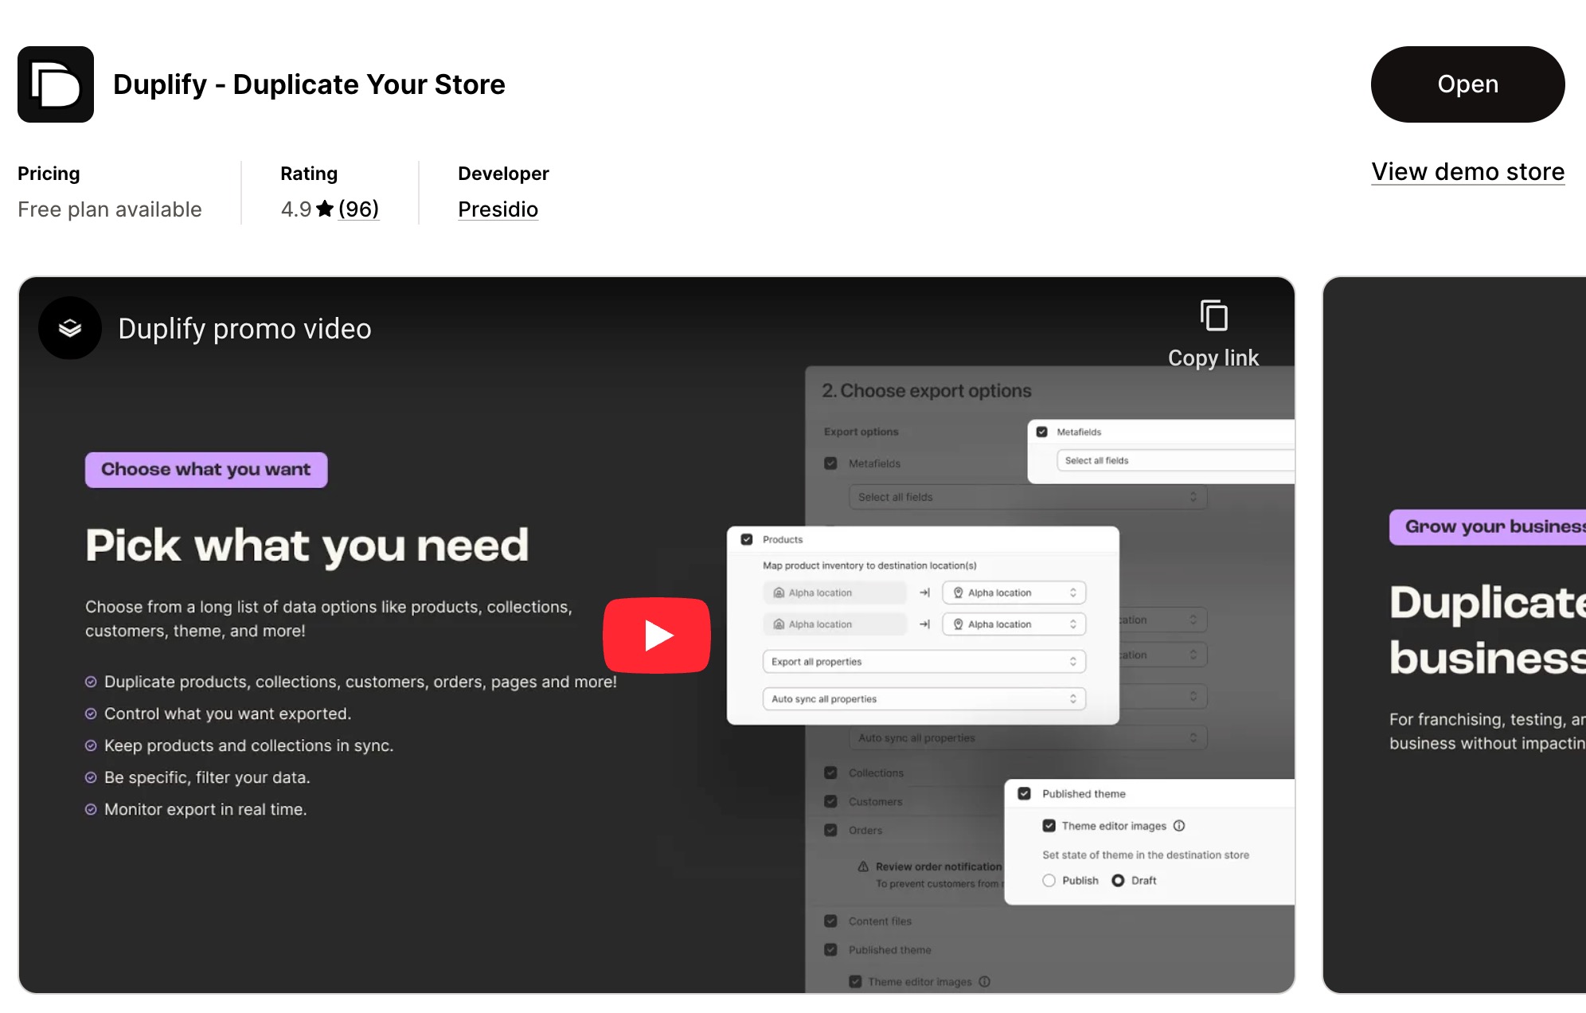The width and height of the screenshot is (1586, 1013).
Task: Click 'Keep products and collections in sync.' line
Action: coord(248,746)
